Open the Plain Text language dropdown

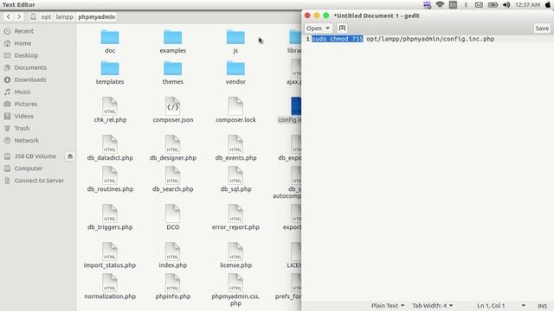pos(388,306)
